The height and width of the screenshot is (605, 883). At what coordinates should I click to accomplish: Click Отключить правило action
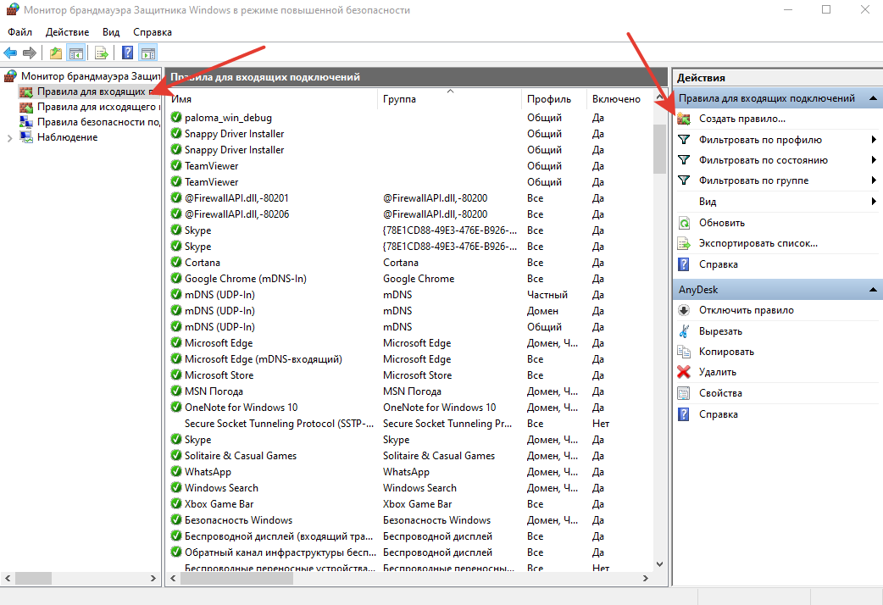click(x=746, y=310)
